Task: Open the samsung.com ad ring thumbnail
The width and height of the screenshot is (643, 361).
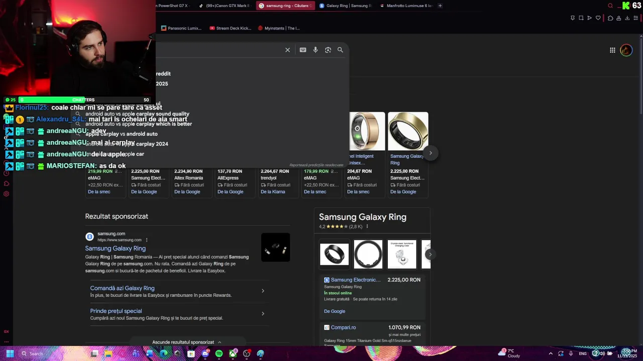Action: 275,247
